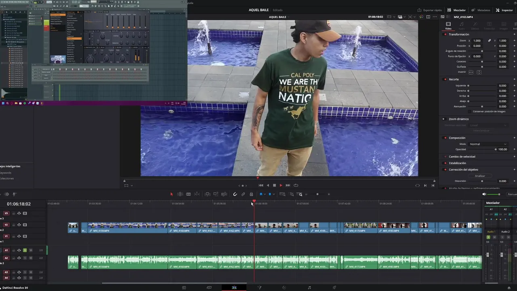Select the arrow selection tool in timeline toolbar
This screenshot has width=517, height=291.
tap(171, 194)
